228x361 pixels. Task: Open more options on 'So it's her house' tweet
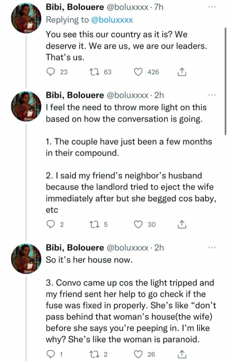(x=212, y=247)
